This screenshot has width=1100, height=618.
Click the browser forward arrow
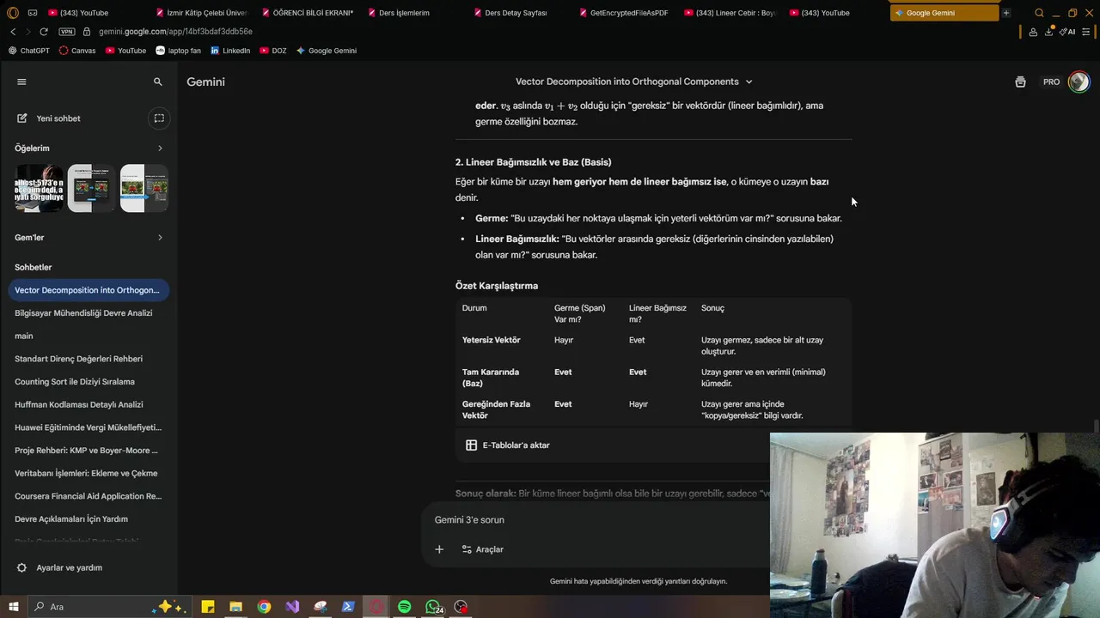tap(27, 32)
